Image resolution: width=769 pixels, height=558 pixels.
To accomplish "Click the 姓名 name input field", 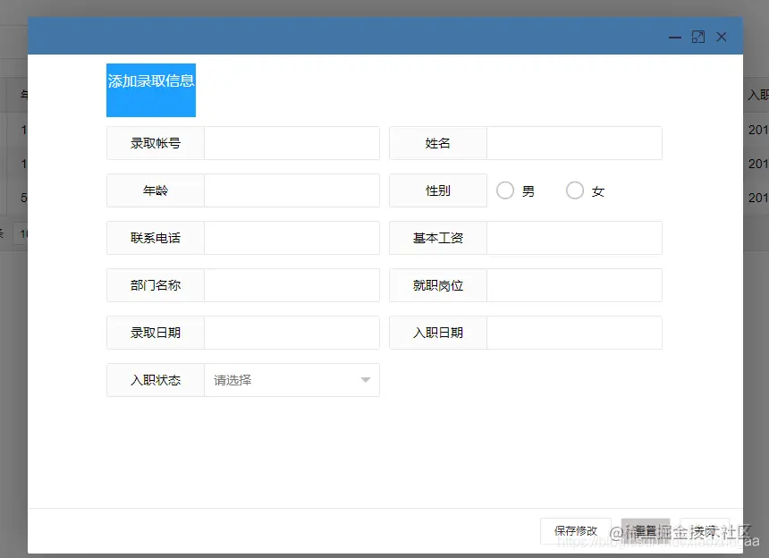I will pos(572,142).
